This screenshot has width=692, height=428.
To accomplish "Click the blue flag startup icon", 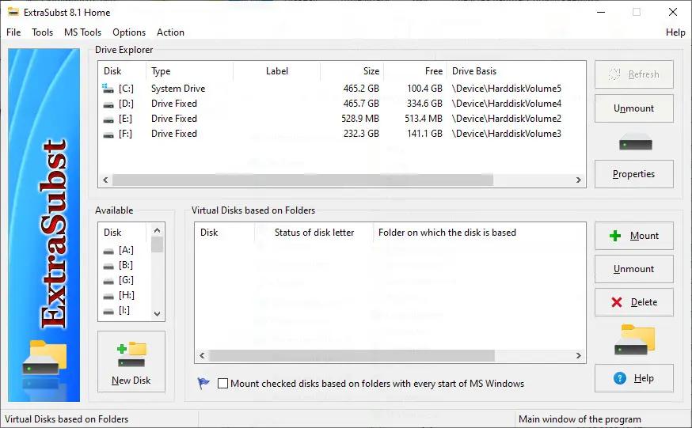I will point(203,383).
